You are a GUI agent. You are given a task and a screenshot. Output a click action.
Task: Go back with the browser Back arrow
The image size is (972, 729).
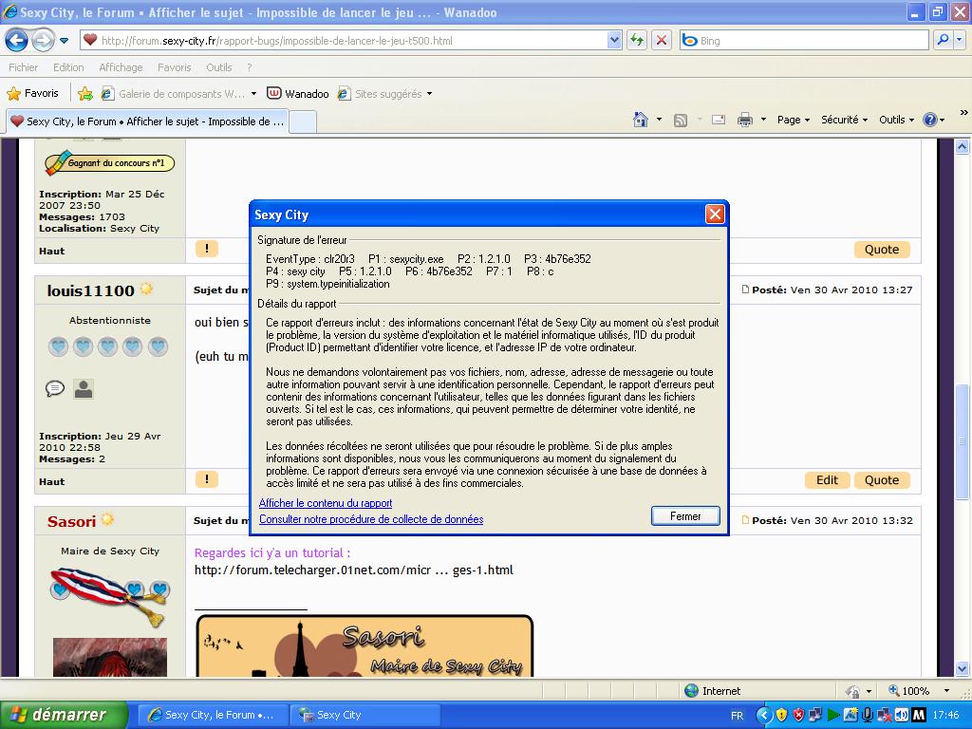pos(17,41)
